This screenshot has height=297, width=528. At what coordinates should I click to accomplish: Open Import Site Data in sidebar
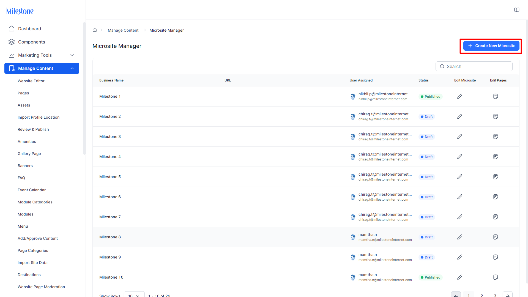[32, 263]
